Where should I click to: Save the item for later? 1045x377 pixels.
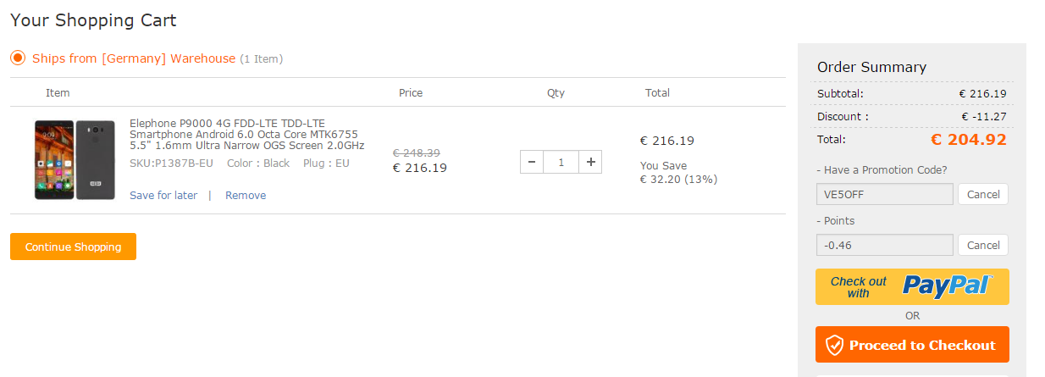163,196
